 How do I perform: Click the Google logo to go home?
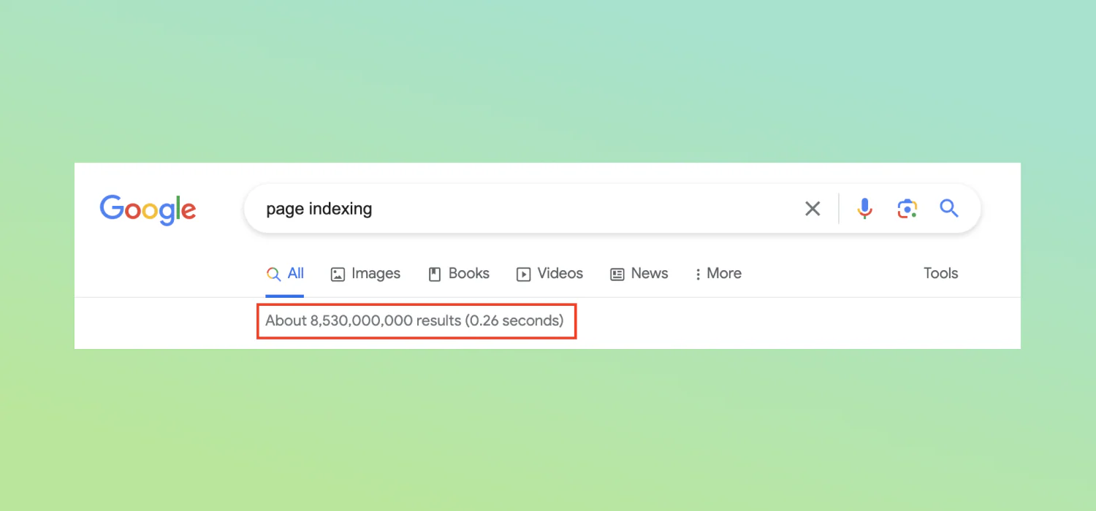(x=148, y=210)
